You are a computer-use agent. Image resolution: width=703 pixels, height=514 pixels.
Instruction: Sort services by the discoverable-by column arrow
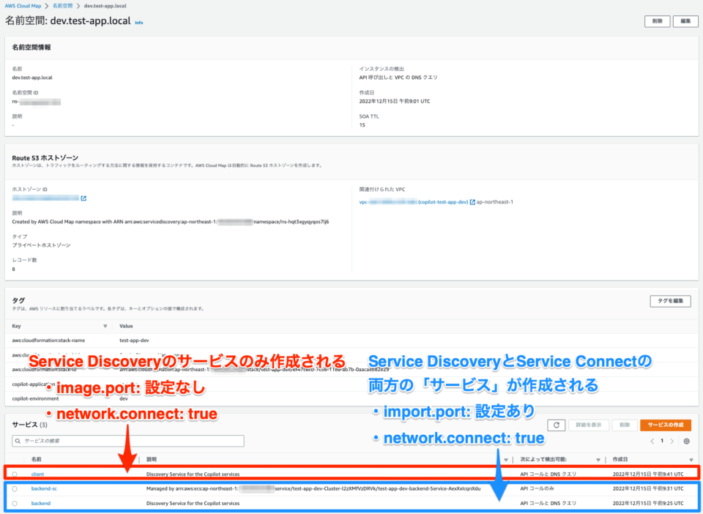[x=598, y=460]
